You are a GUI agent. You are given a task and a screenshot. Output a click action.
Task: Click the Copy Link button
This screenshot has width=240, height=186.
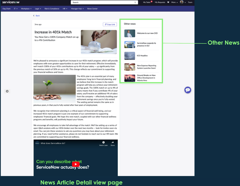click(110, 24)
